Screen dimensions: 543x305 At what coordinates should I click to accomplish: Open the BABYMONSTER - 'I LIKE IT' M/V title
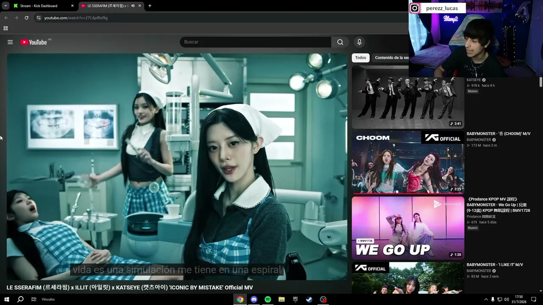(495, 265)
